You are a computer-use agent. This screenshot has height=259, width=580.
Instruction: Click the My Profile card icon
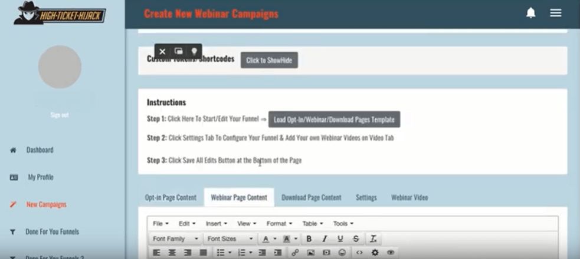pos(14,177)
